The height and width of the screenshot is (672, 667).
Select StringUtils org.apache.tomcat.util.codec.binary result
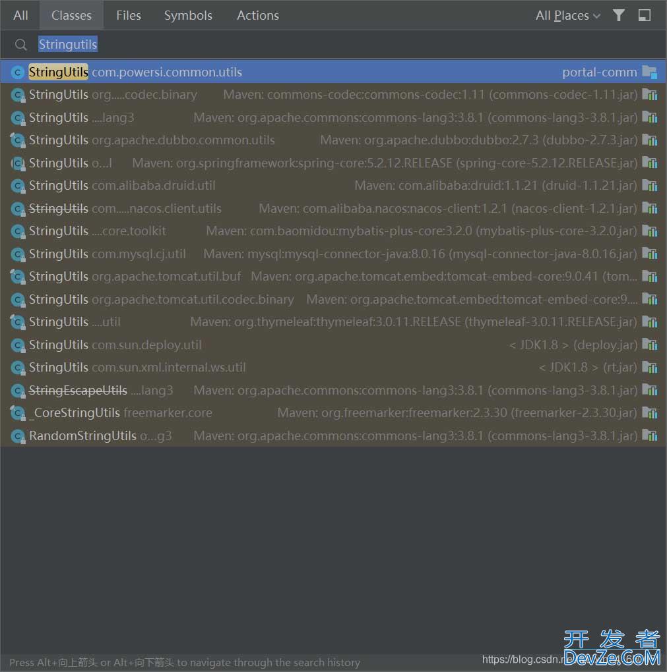pyautogui.click(x=334, y=299)
